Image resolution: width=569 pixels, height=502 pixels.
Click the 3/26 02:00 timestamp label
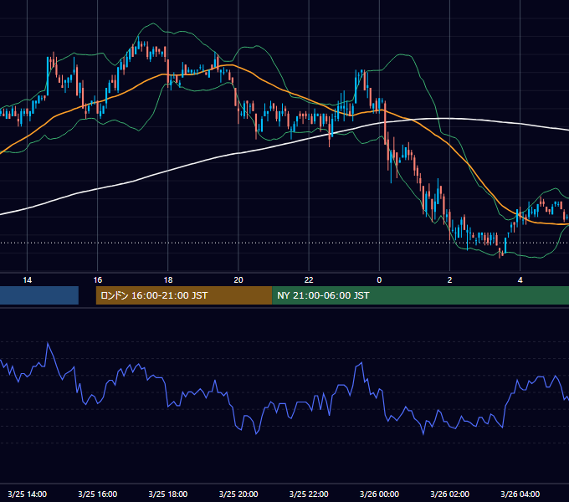[449, 494]
